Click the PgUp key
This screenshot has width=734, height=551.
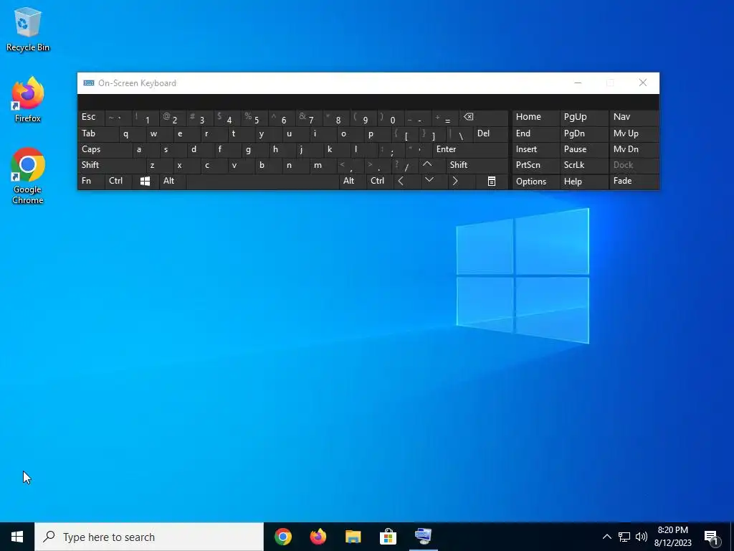(x=584, y=117)
